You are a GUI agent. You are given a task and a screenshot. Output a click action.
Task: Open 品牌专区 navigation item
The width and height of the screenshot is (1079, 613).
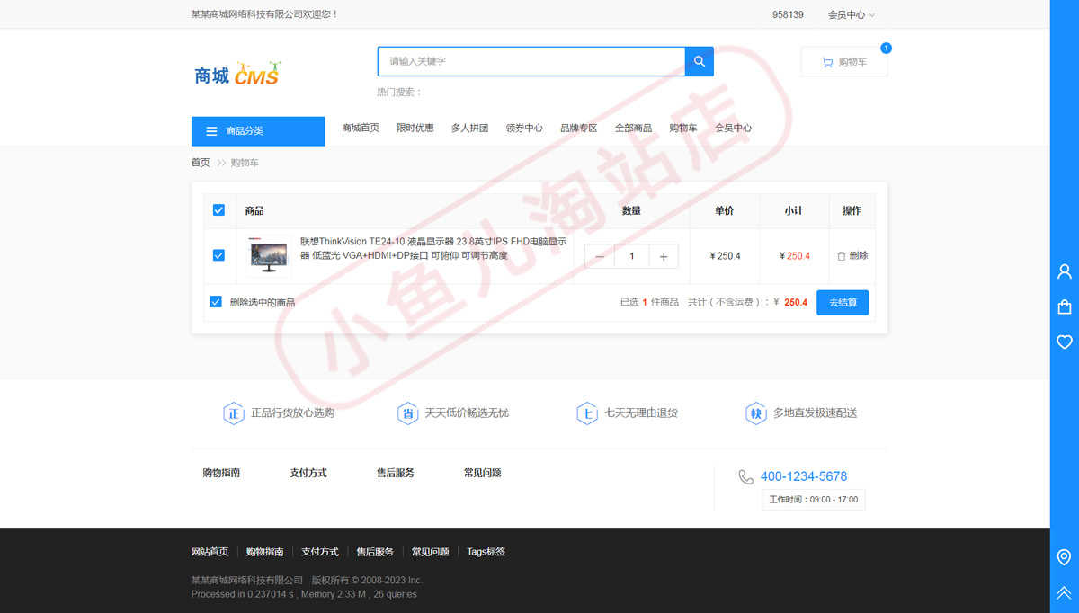[579, 129]
